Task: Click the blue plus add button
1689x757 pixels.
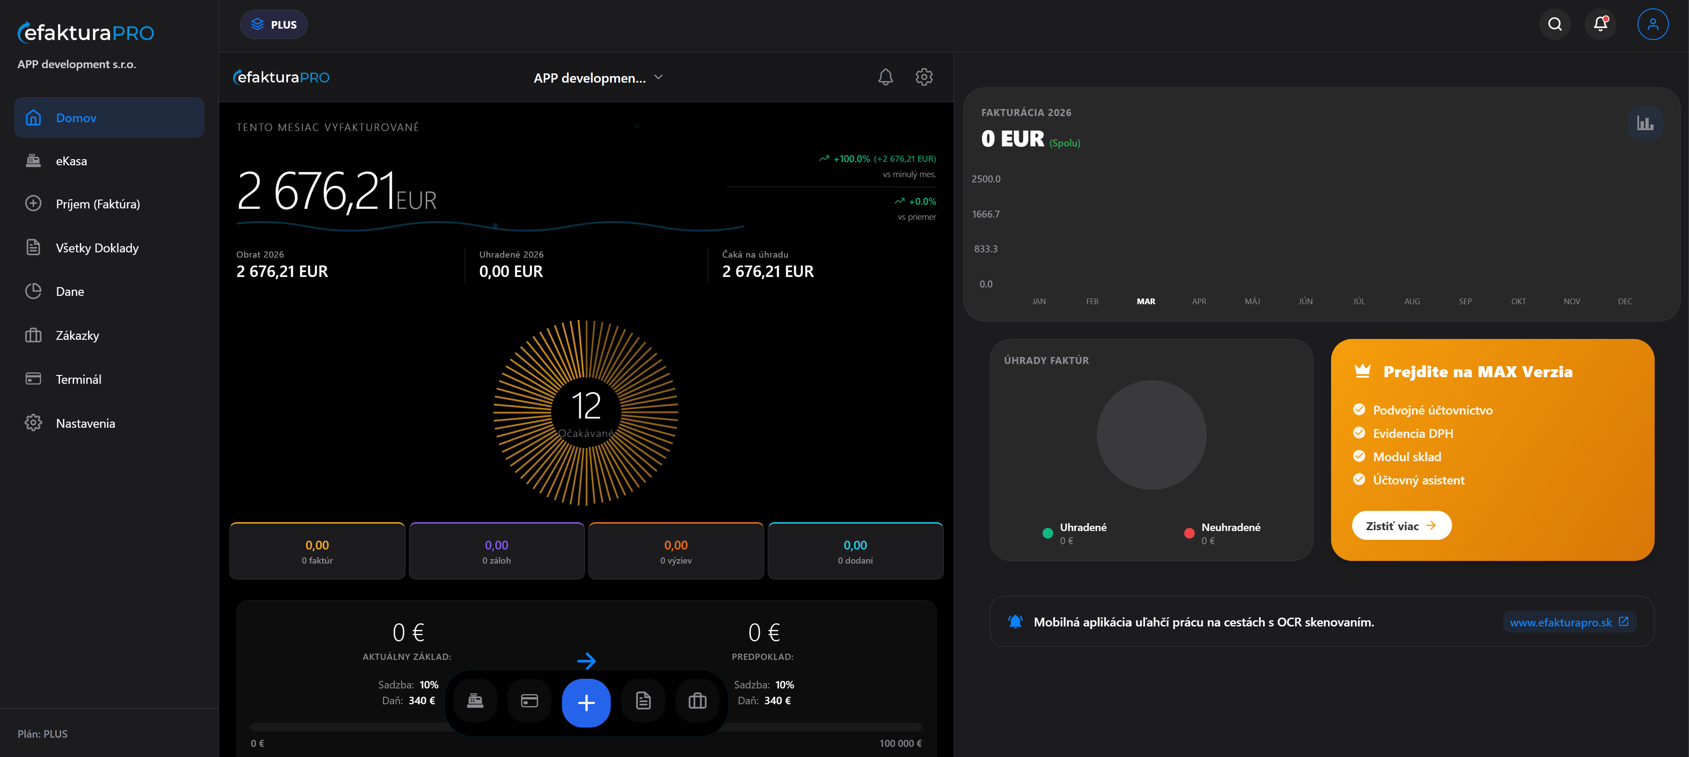Action: 586,702
